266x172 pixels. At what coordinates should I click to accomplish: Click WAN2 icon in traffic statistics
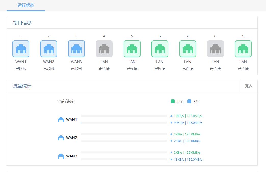pyautogui.click(x=61, y=138)
